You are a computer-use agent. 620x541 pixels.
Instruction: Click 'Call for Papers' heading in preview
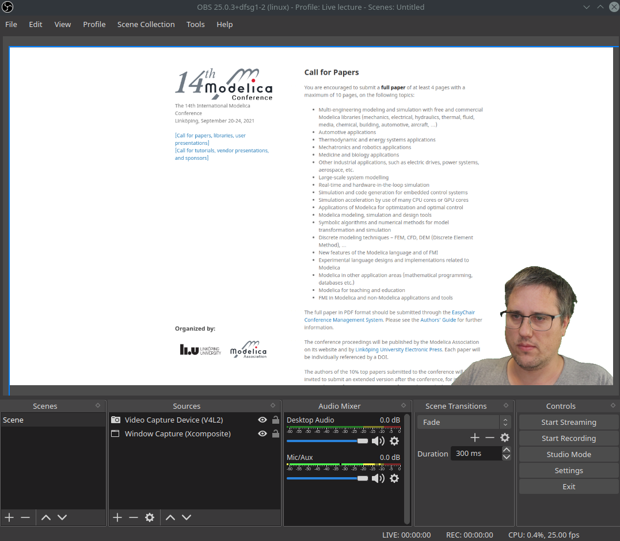coord(332,72)
